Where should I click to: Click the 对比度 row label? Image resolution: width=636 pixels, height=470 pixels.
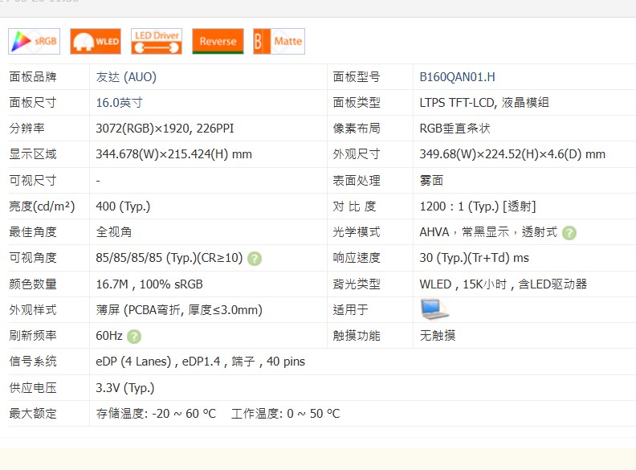click(x=354, y=206)
